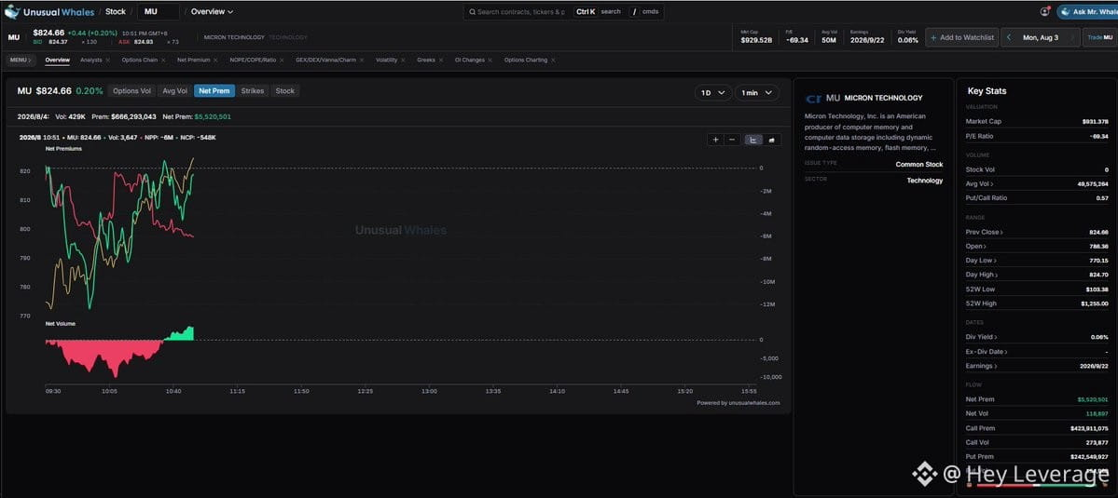The height and width of the screenshot is (498, 1118).
Task: Zoom in the chart with plus icon
Action: [716, 140]
